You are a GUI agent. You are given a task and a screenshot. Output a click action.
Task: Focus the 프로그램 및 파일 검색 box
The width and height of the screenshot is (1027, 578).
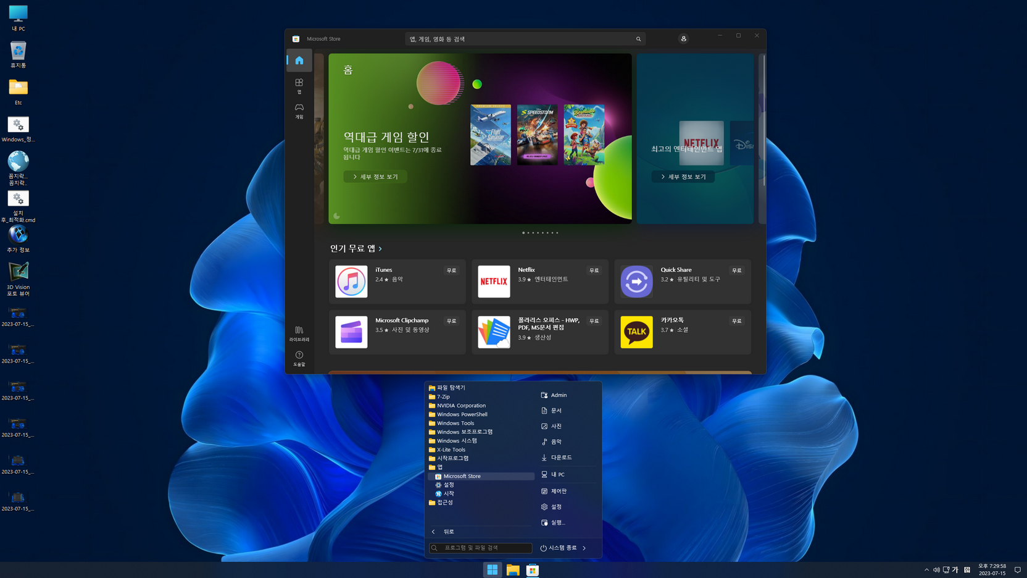tap(481, 548)
